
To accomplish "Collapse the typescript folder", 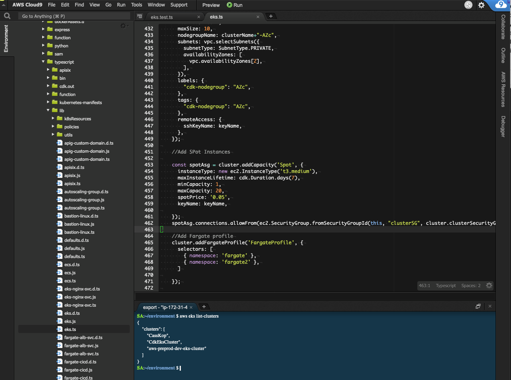I will (43, 62).
